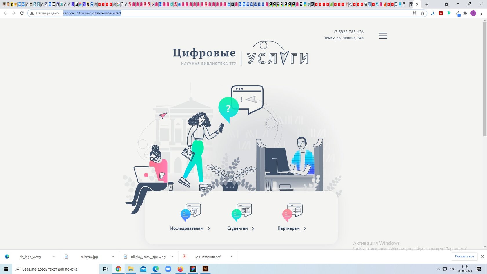487x274 pixels.
Task: Click the chevron next to Партнерам
Action: pos(304,228)
